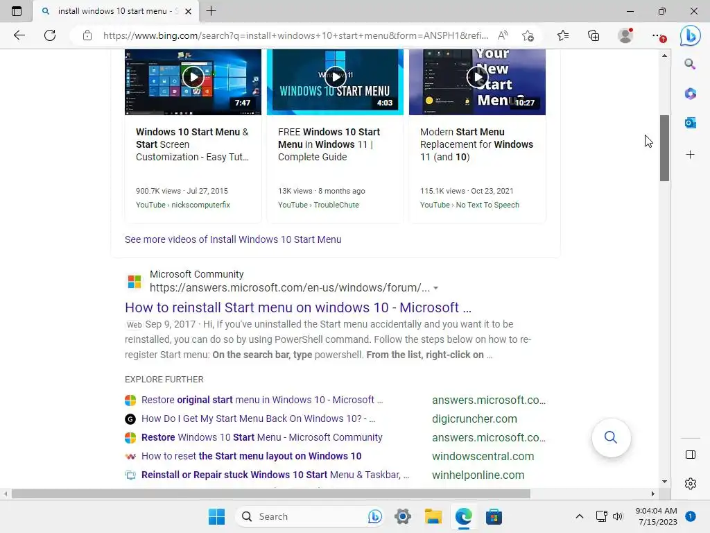710x533 pixels.
Task: Open How Do I Get My Start Menu Back link
Action: click(x=258, y=418)
